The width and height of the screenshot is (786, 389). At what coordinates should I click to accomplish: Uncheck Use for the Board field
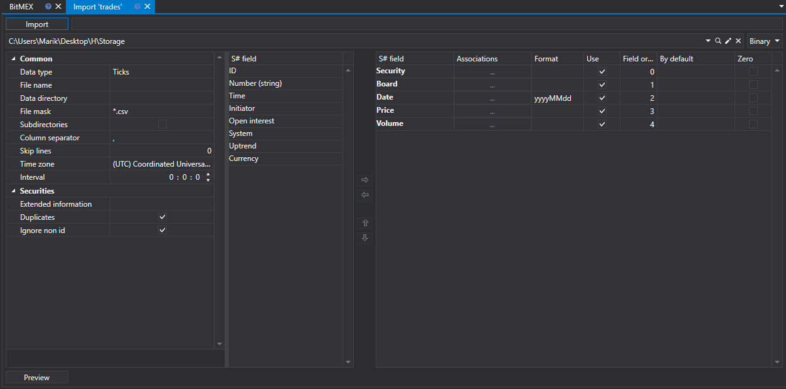602,85
